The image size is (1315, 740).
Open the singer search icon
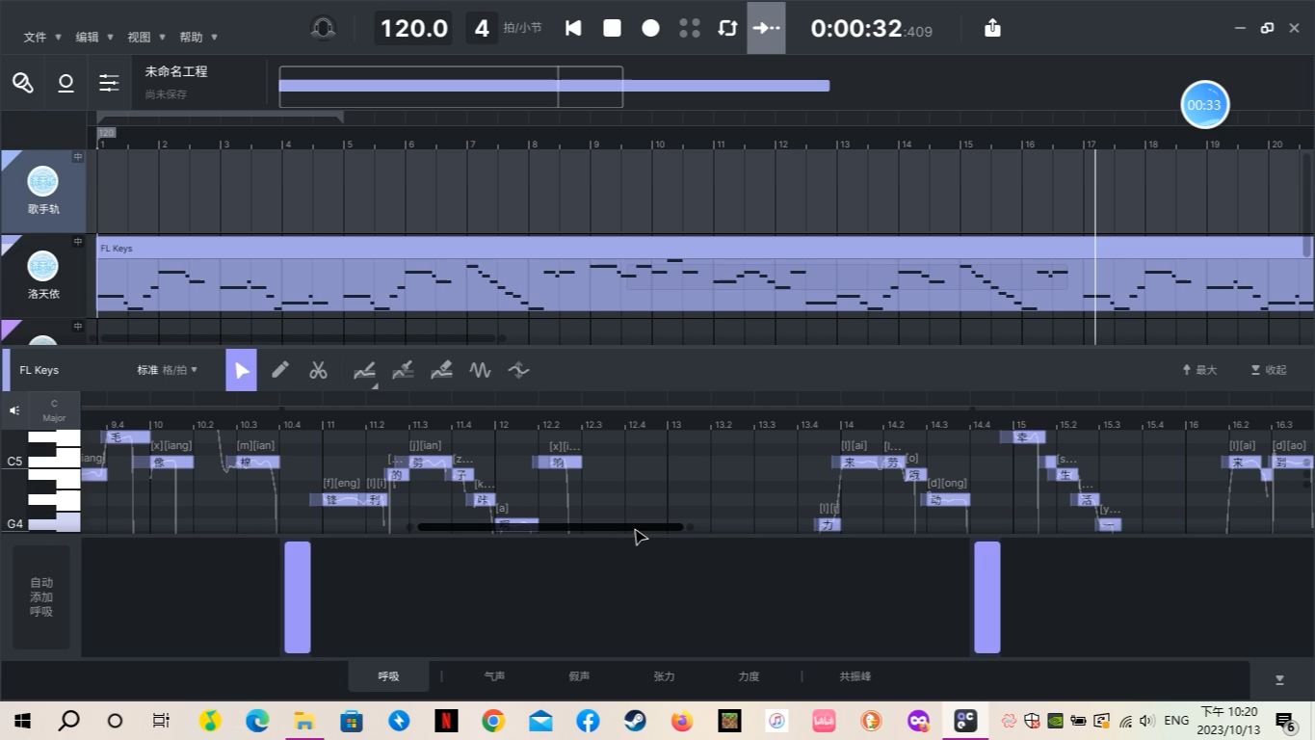[x=23, y=83]
